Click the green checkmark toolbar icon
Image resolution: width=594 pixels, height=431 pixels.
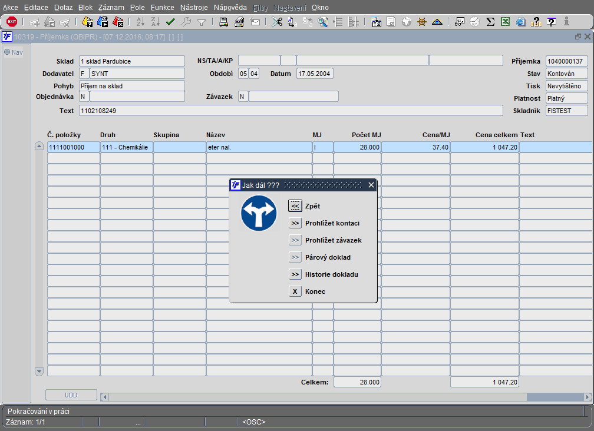[170, 22]
